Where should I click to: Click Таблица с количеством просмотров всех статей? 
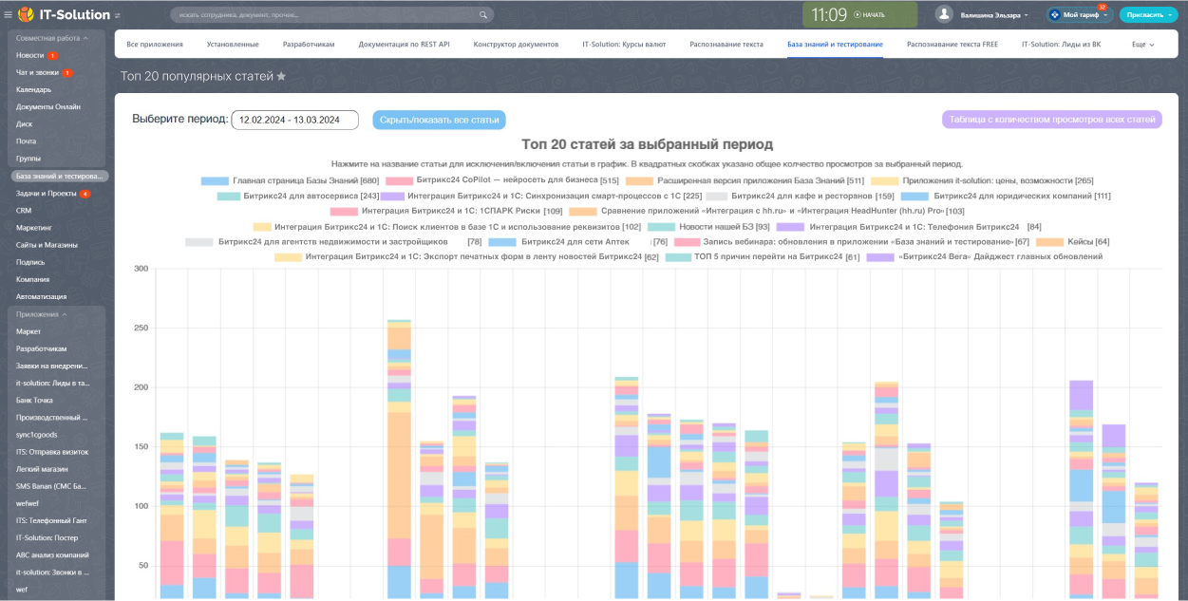pos(1052,120)
